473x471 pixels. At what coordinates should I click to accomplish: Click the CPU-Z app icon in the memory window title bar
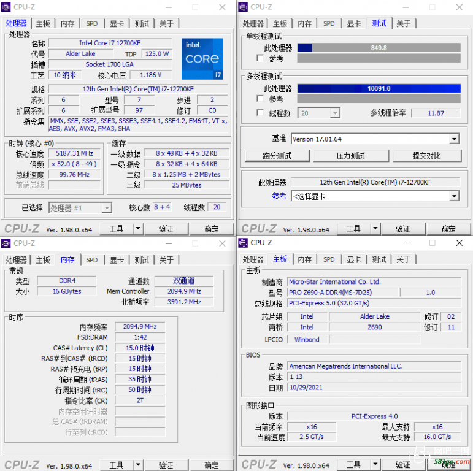(x=6, y=243)
